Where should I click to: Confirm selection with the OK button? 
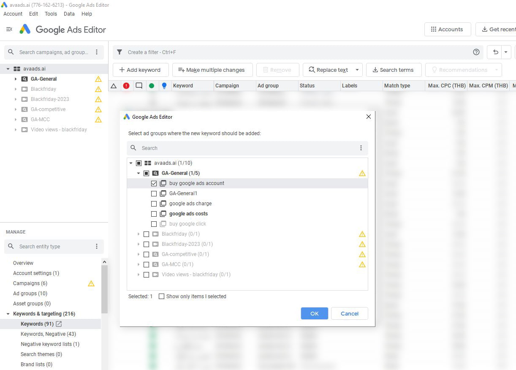[315, 313]
